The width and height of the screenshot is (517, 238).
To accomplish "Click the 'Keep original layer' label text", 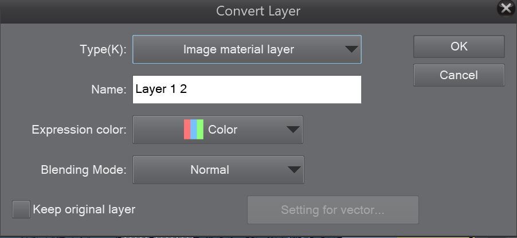I will tap(84, 209).
